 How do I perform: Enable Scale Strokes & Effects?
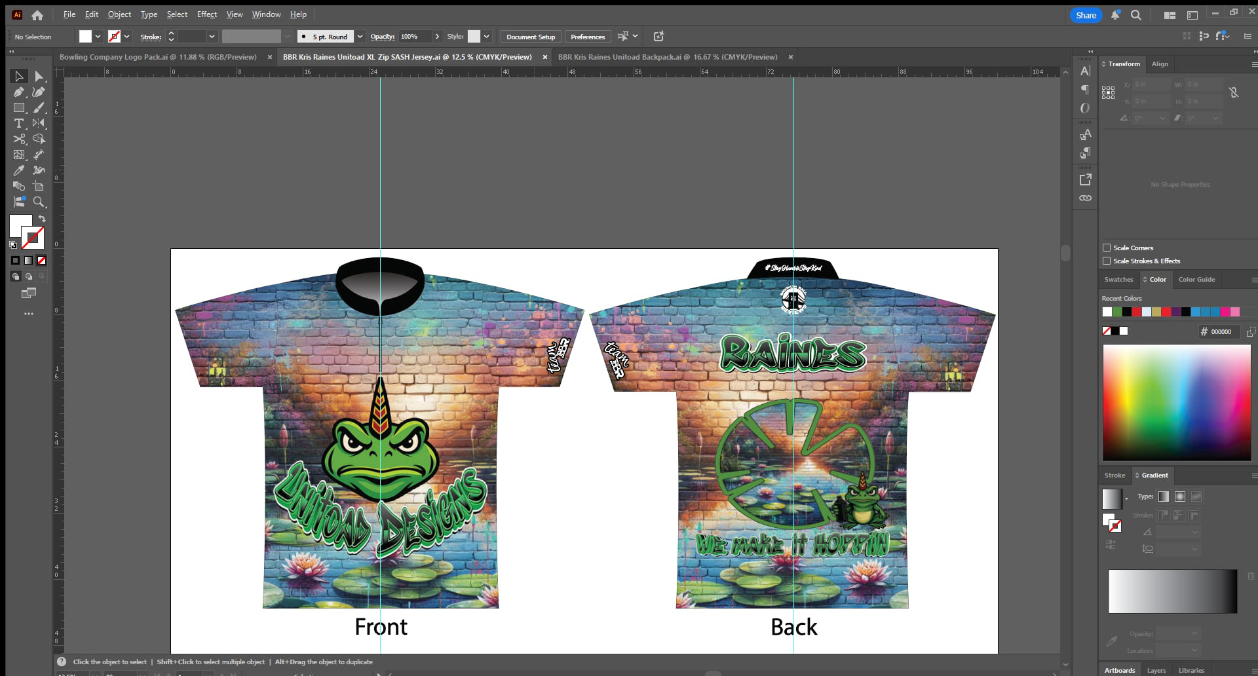(x=1107, y=261)
